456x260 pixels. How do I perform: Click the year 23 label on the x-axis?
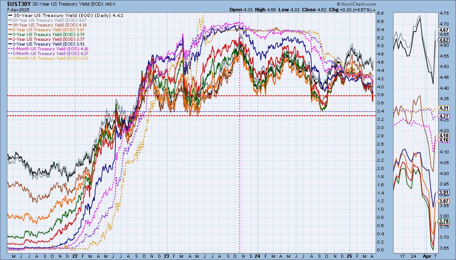pyautogui.click(x=166, y=256)
